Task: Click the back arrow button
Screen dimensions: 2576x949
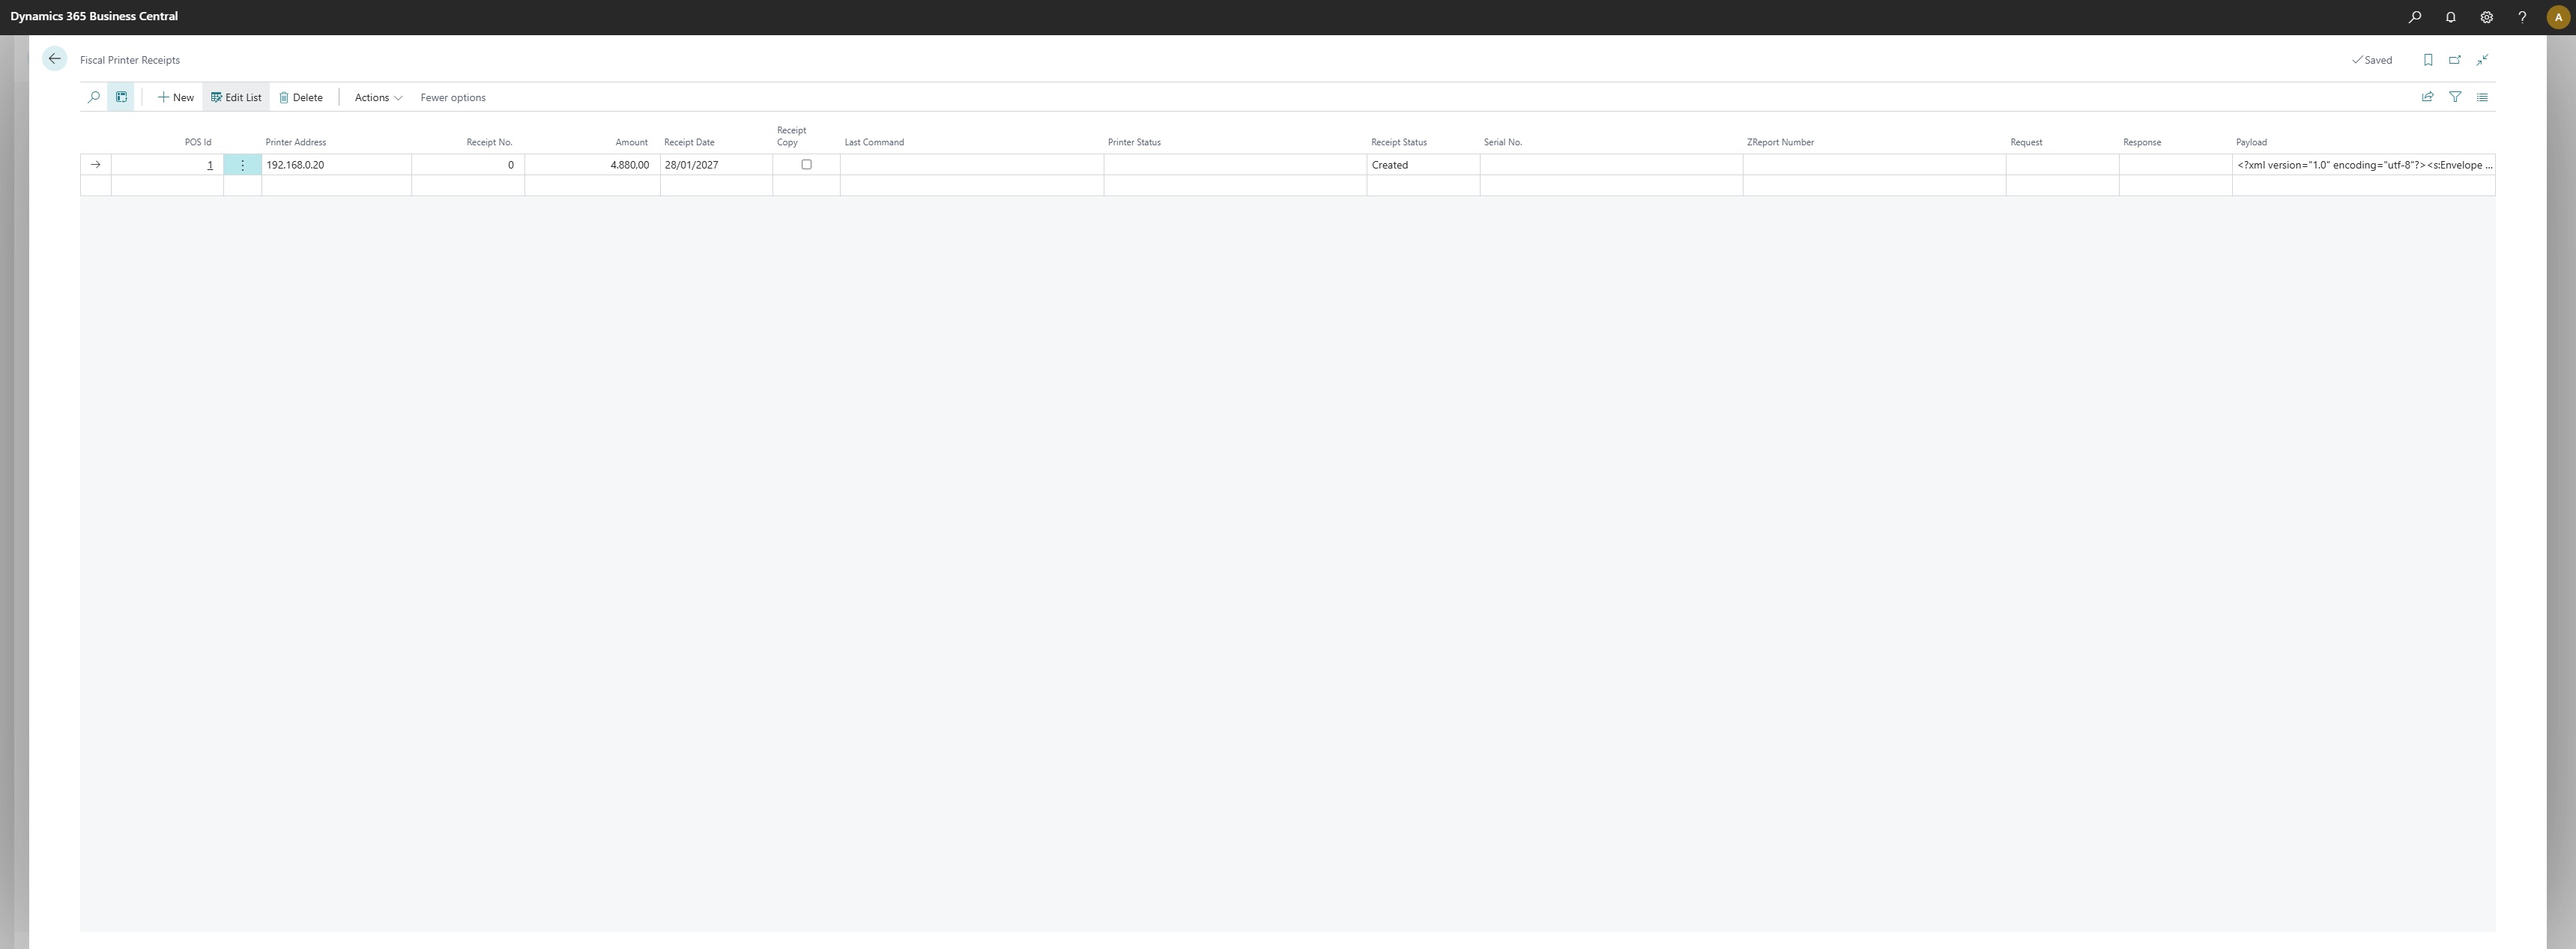Action: [x=54, y=59]
